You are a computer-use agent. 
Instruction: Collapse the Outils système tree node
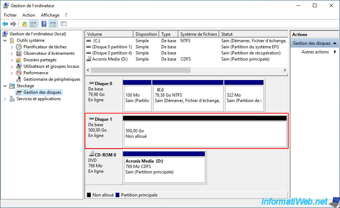click(5, 40)
